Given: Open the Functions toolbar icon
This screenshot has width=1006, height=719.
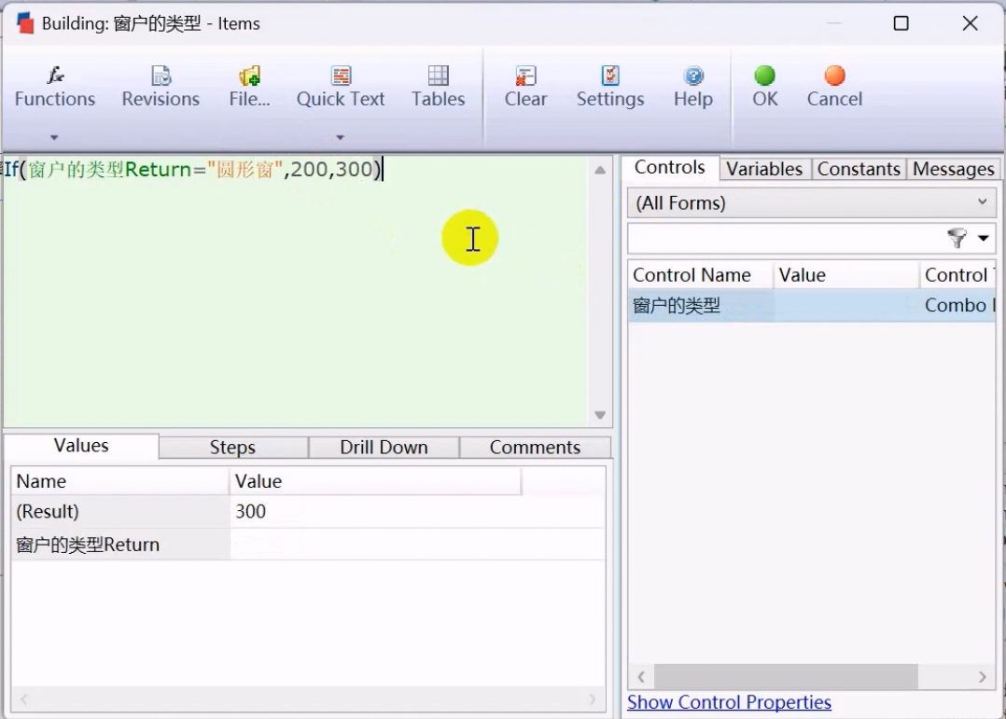Looking at the screenshot, I should 55,76.
